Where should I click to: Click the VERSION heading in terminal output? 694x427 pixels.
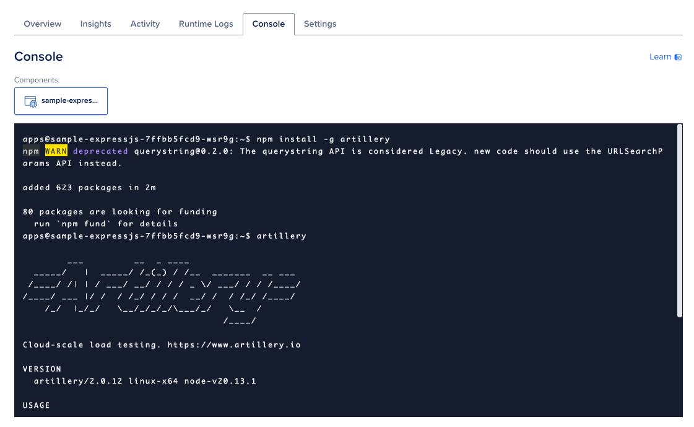42,369
